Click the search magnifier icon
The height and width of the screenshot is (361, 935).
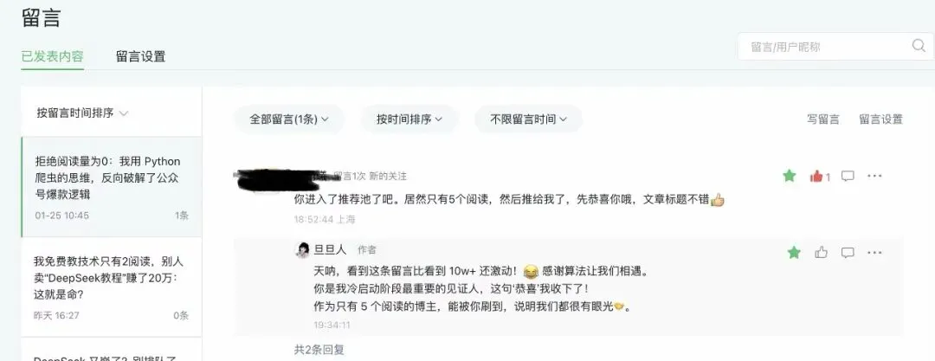point(919,46)
